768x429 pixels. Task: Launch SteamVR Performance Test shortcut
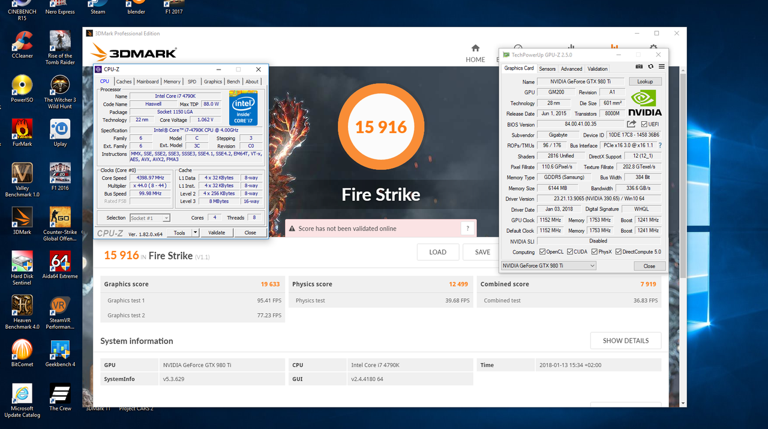pyautogui.click(x=60, y=312)
